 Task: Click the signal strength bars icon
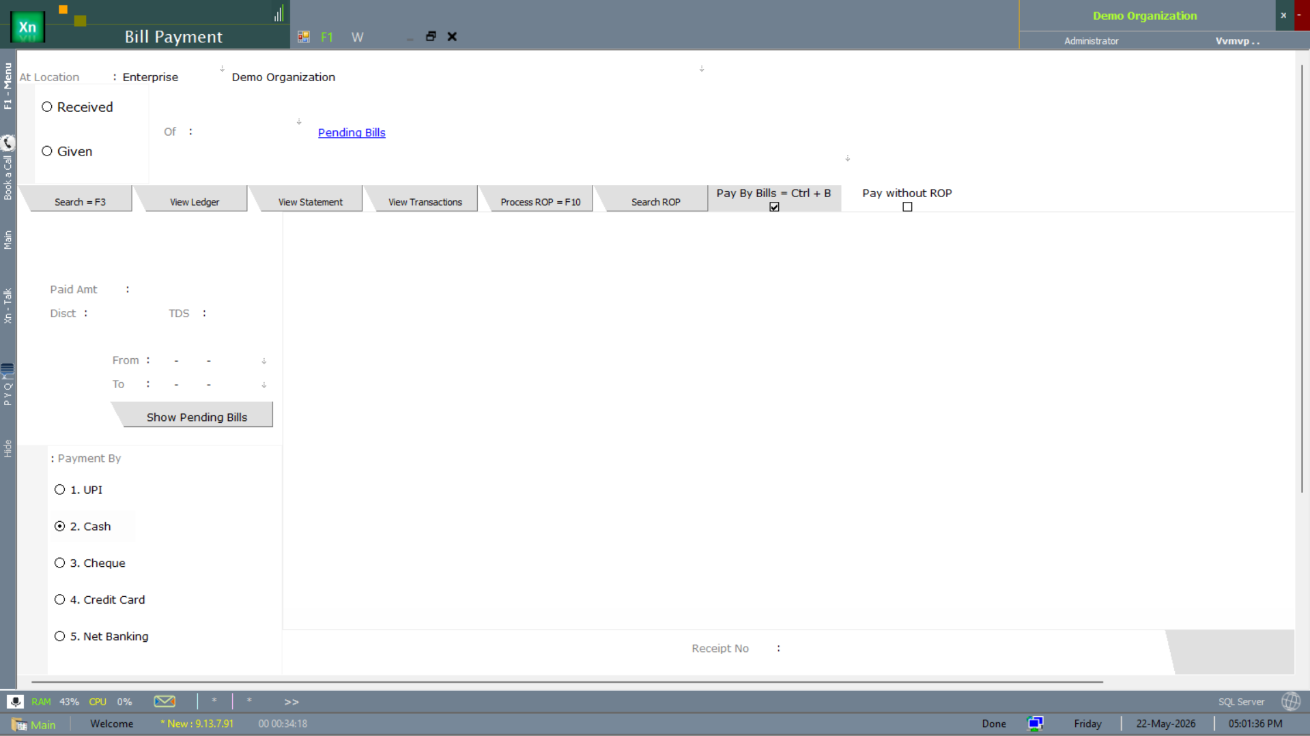click(279, 14)
